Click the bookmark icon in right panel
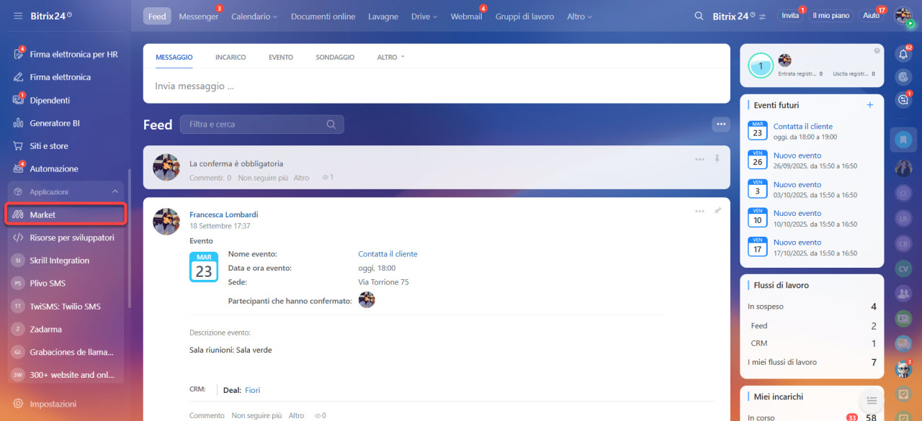The image size is (922, 421). [903, 140]
